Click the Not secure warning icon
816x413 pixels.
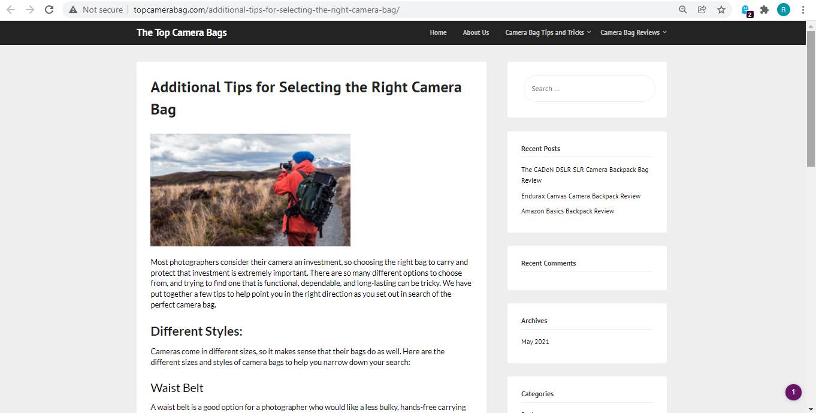[x=73, y=10]
